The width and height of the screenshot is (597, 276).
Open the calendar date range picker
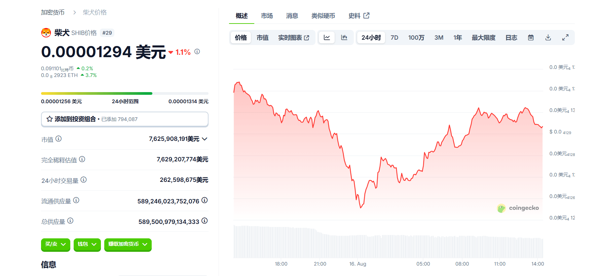531,38
